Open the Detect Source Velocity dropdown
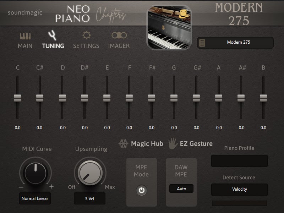The height and width of the screenshot is (213, 284). tap(239, 189)
